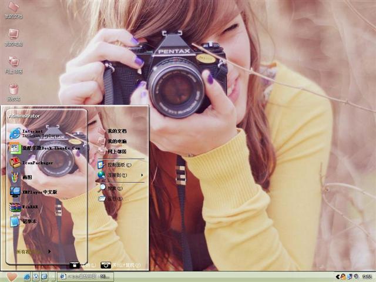The image size is (376, 282).
Task: Click the 注销 log off button
Action: tap(82, 265)
